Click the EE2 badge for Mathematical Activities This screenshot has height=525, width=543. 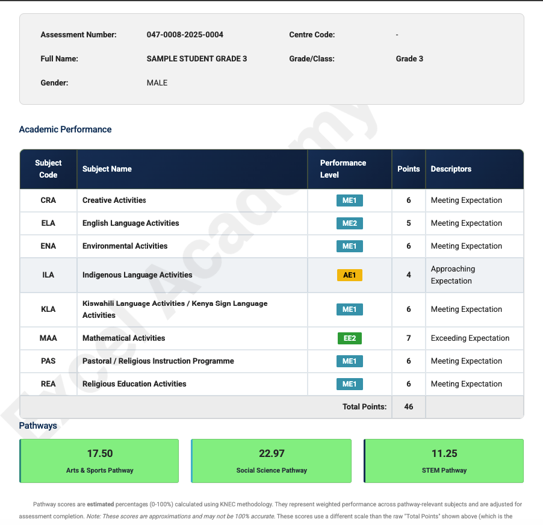coord(349,338)
